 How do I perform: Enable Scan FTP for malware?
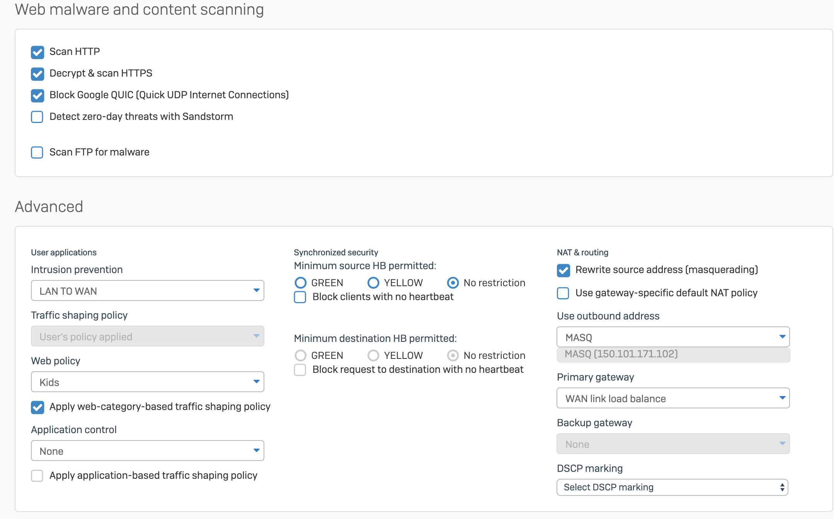[37, 152]
